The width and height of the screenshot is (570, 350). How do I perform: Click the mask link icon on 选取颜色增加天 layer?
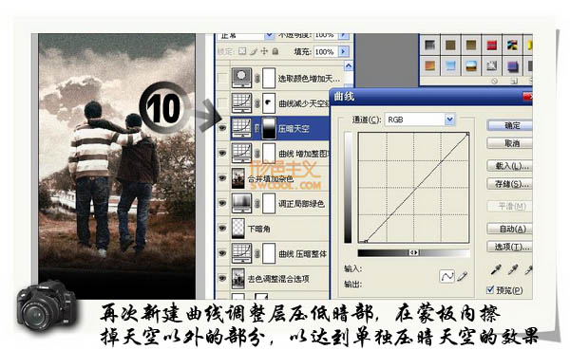coord(257,78)
